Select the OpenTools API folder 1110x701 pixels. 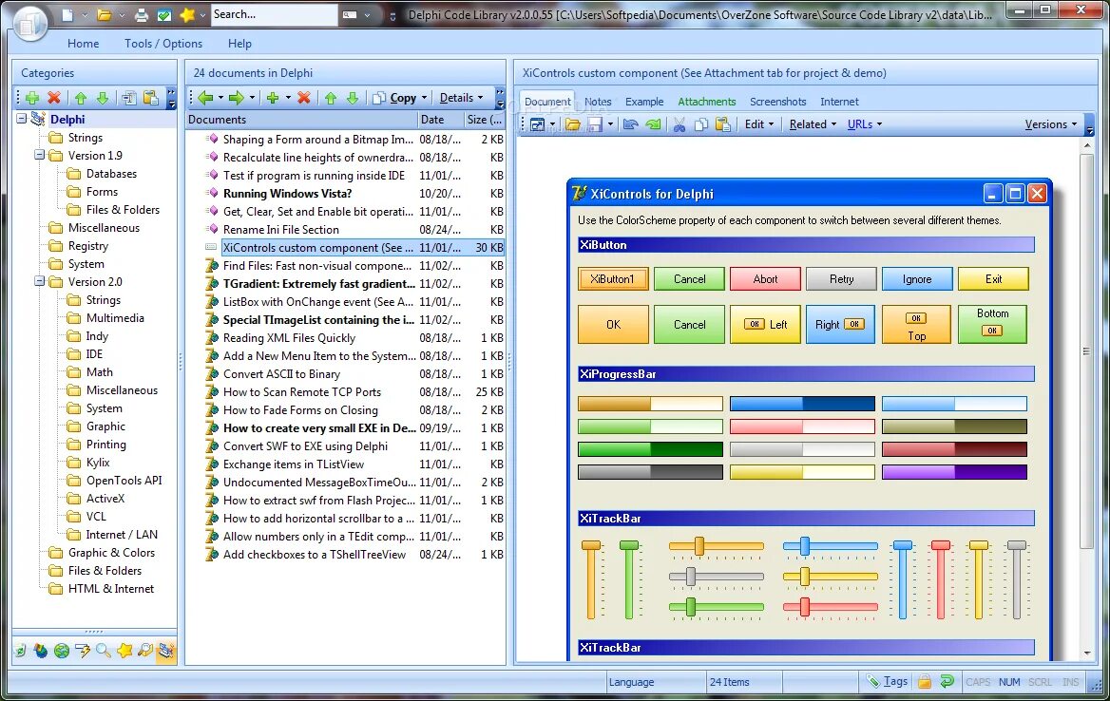click(124, 481)
